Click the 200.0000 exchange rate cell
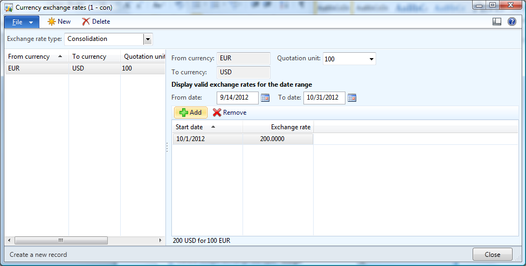The image size is (526, 266). tap(278, 139)
